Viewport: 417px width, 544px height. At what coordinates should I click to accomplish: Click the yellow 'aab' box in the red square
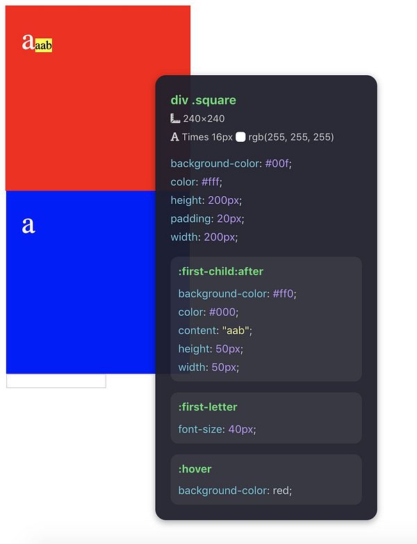point(44,46)
